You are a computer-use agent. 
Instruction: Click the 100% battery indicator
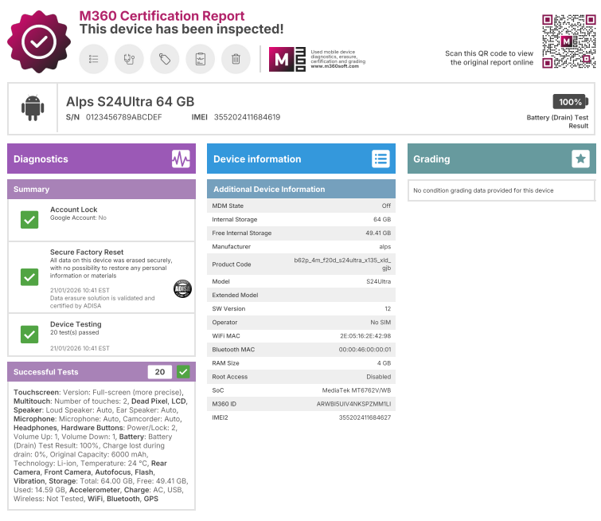click(x=570, y=102)
